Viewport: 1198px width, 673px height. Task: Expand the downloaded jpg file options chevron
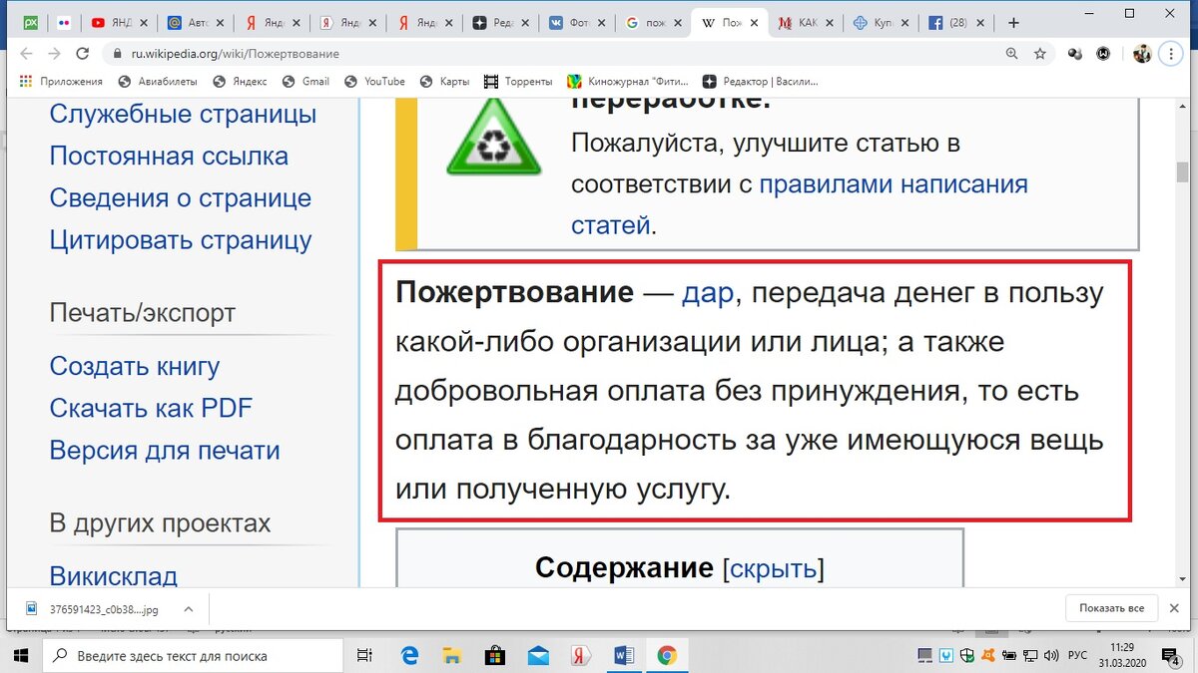tap(188, 607)
